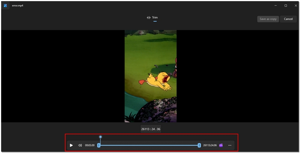The image size is (300, 153).
Task: Play the video with the play button
Action: click(x=71, y=145)
